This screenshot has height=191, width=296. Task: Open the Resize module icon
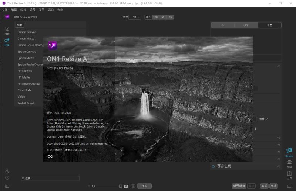click(x=289, y=153)
